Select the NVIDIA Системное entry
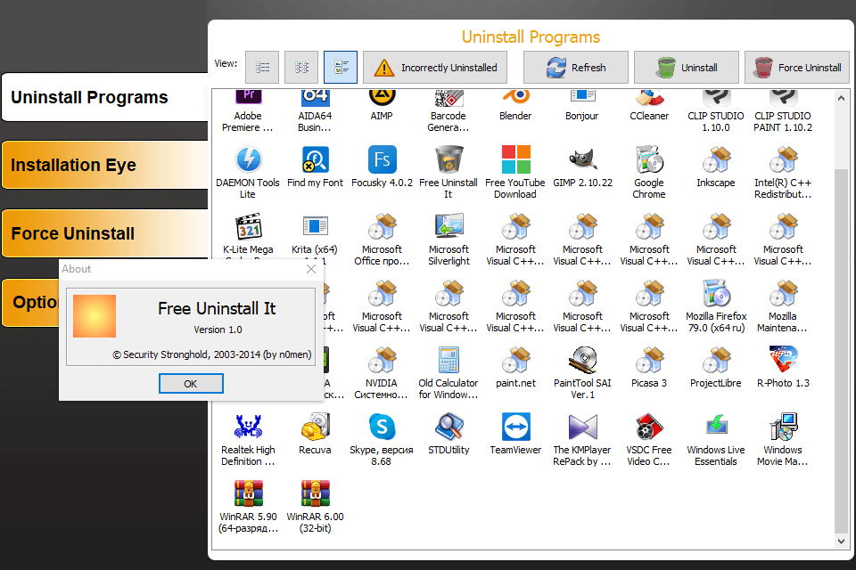Screen dimensions: 856x570 (x=382, y=373)
